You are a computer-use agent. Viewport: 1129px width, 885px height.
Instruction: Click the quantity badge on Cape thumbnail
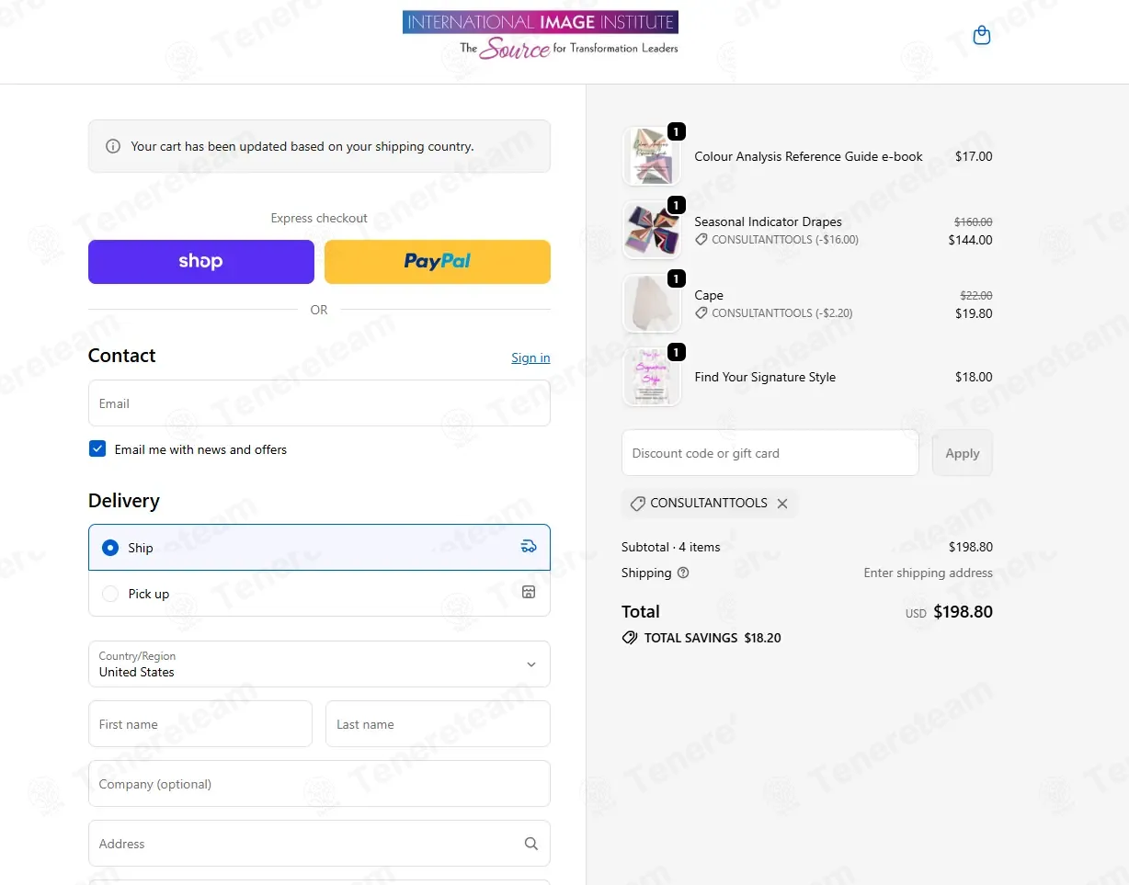tap(677, 278)
